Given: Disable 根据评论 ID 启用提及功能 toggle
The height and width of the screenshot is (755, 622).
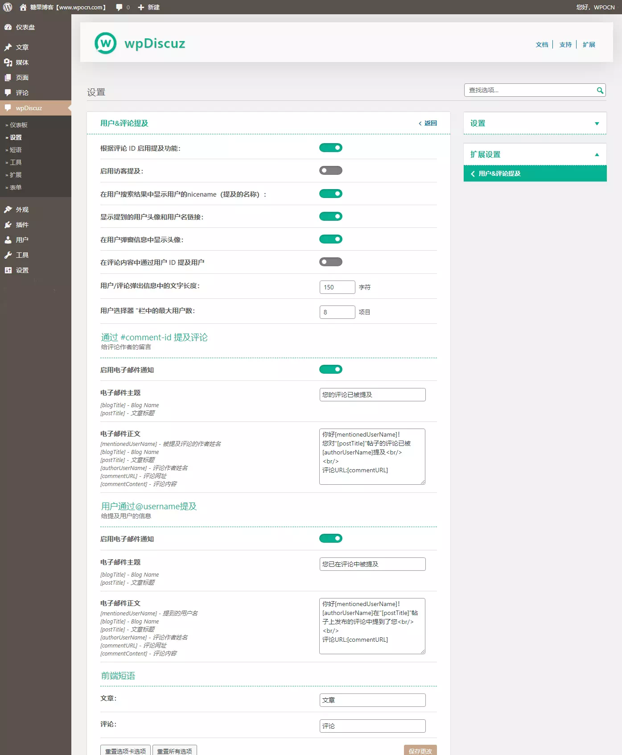Looking at the screenshot, I should point(331,148).
